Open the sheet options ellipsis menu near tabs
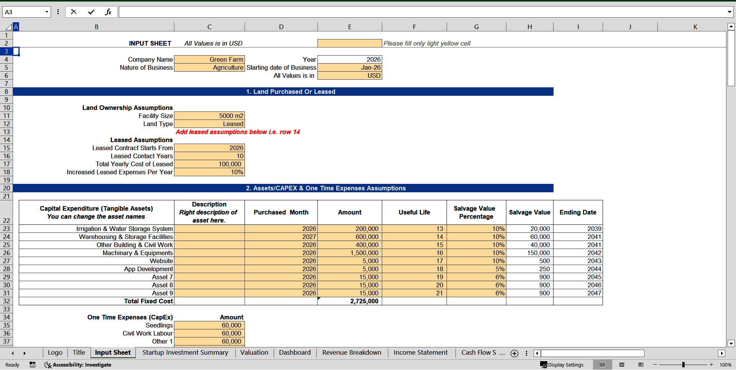 [527, 353]
